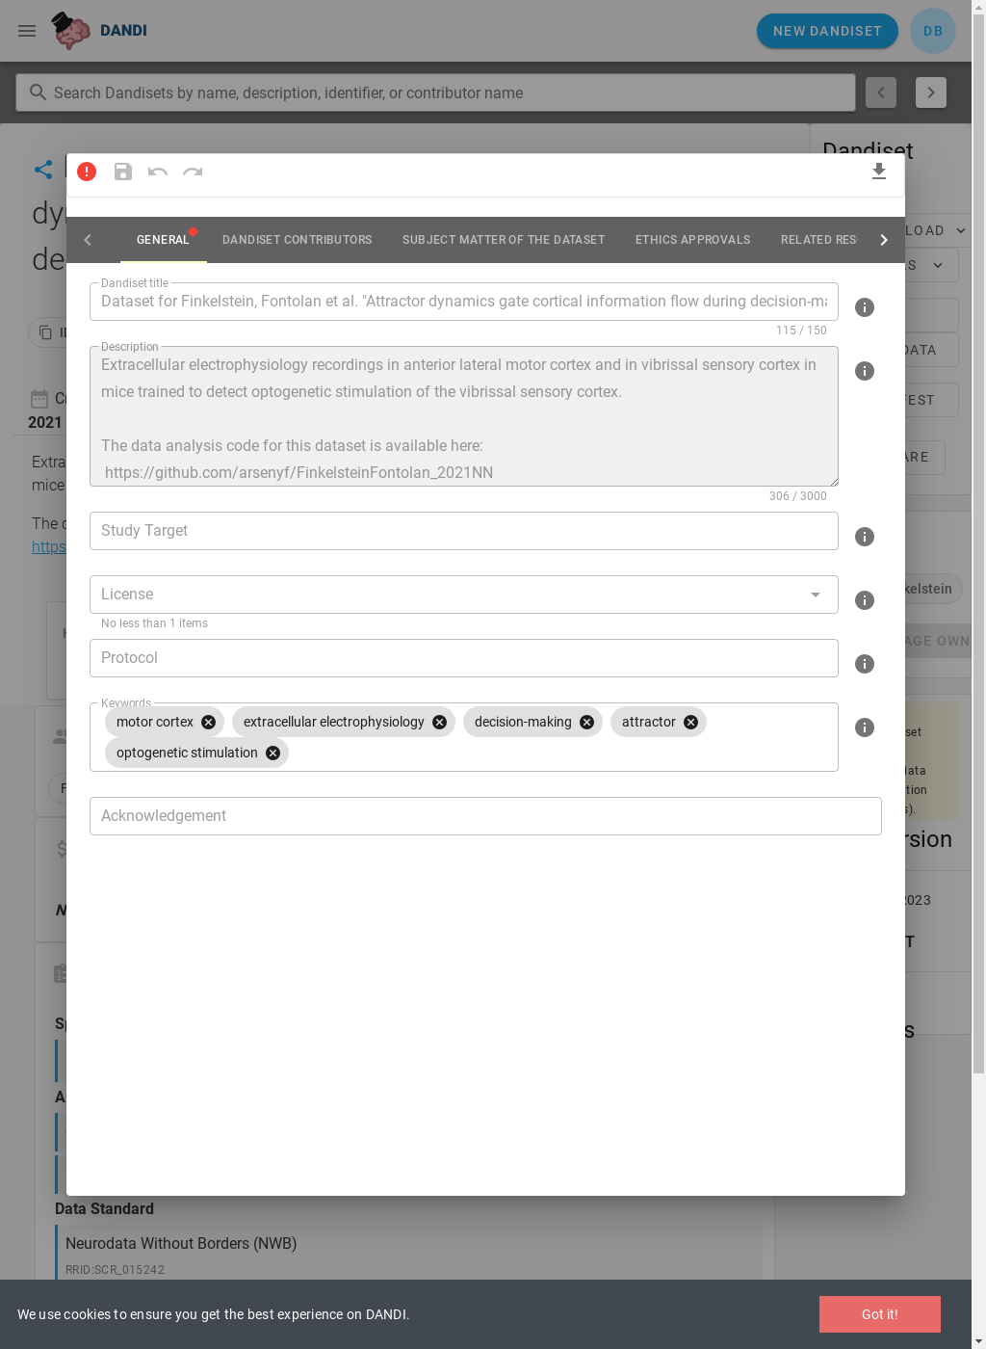Viewport: 986px width, 1349px height.
Task: Open the Ethics Approvals tab
Action: click(x=692, y=240)
